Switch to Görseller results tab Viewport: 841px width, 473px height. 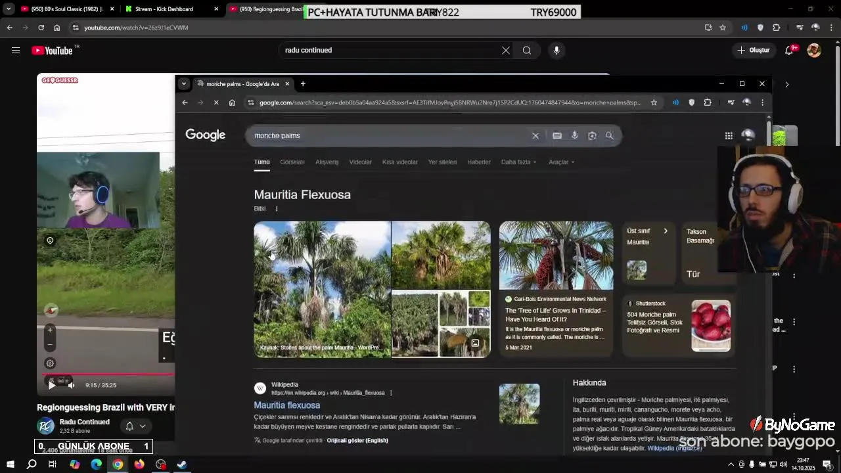click(x=292, y=162)
